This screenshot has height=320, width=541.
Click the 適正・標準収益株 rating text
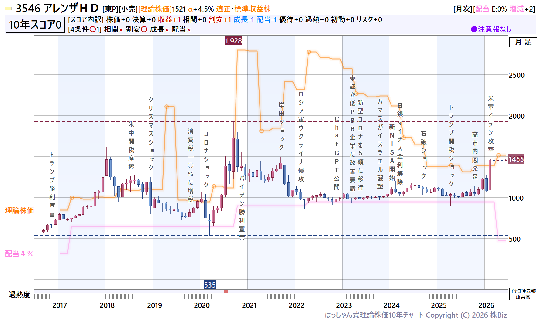click(x=243, y=9)
